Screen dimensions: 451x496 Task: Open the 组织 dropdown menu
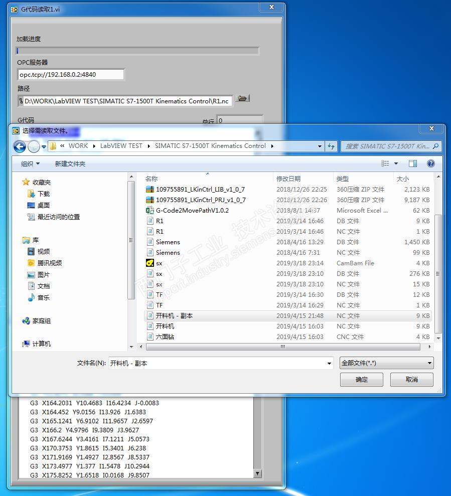pos(31,163)
